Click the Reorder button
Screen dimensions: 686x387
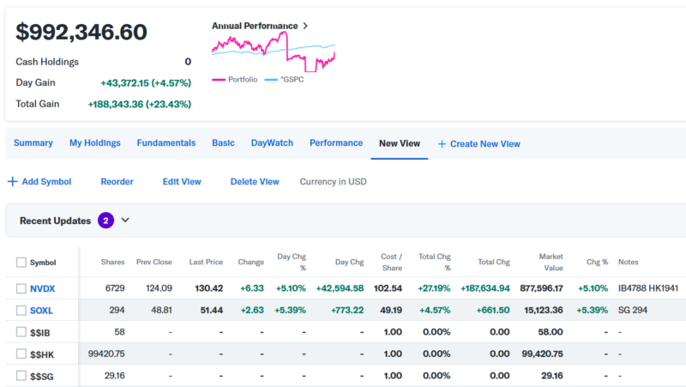click(117, 182)
